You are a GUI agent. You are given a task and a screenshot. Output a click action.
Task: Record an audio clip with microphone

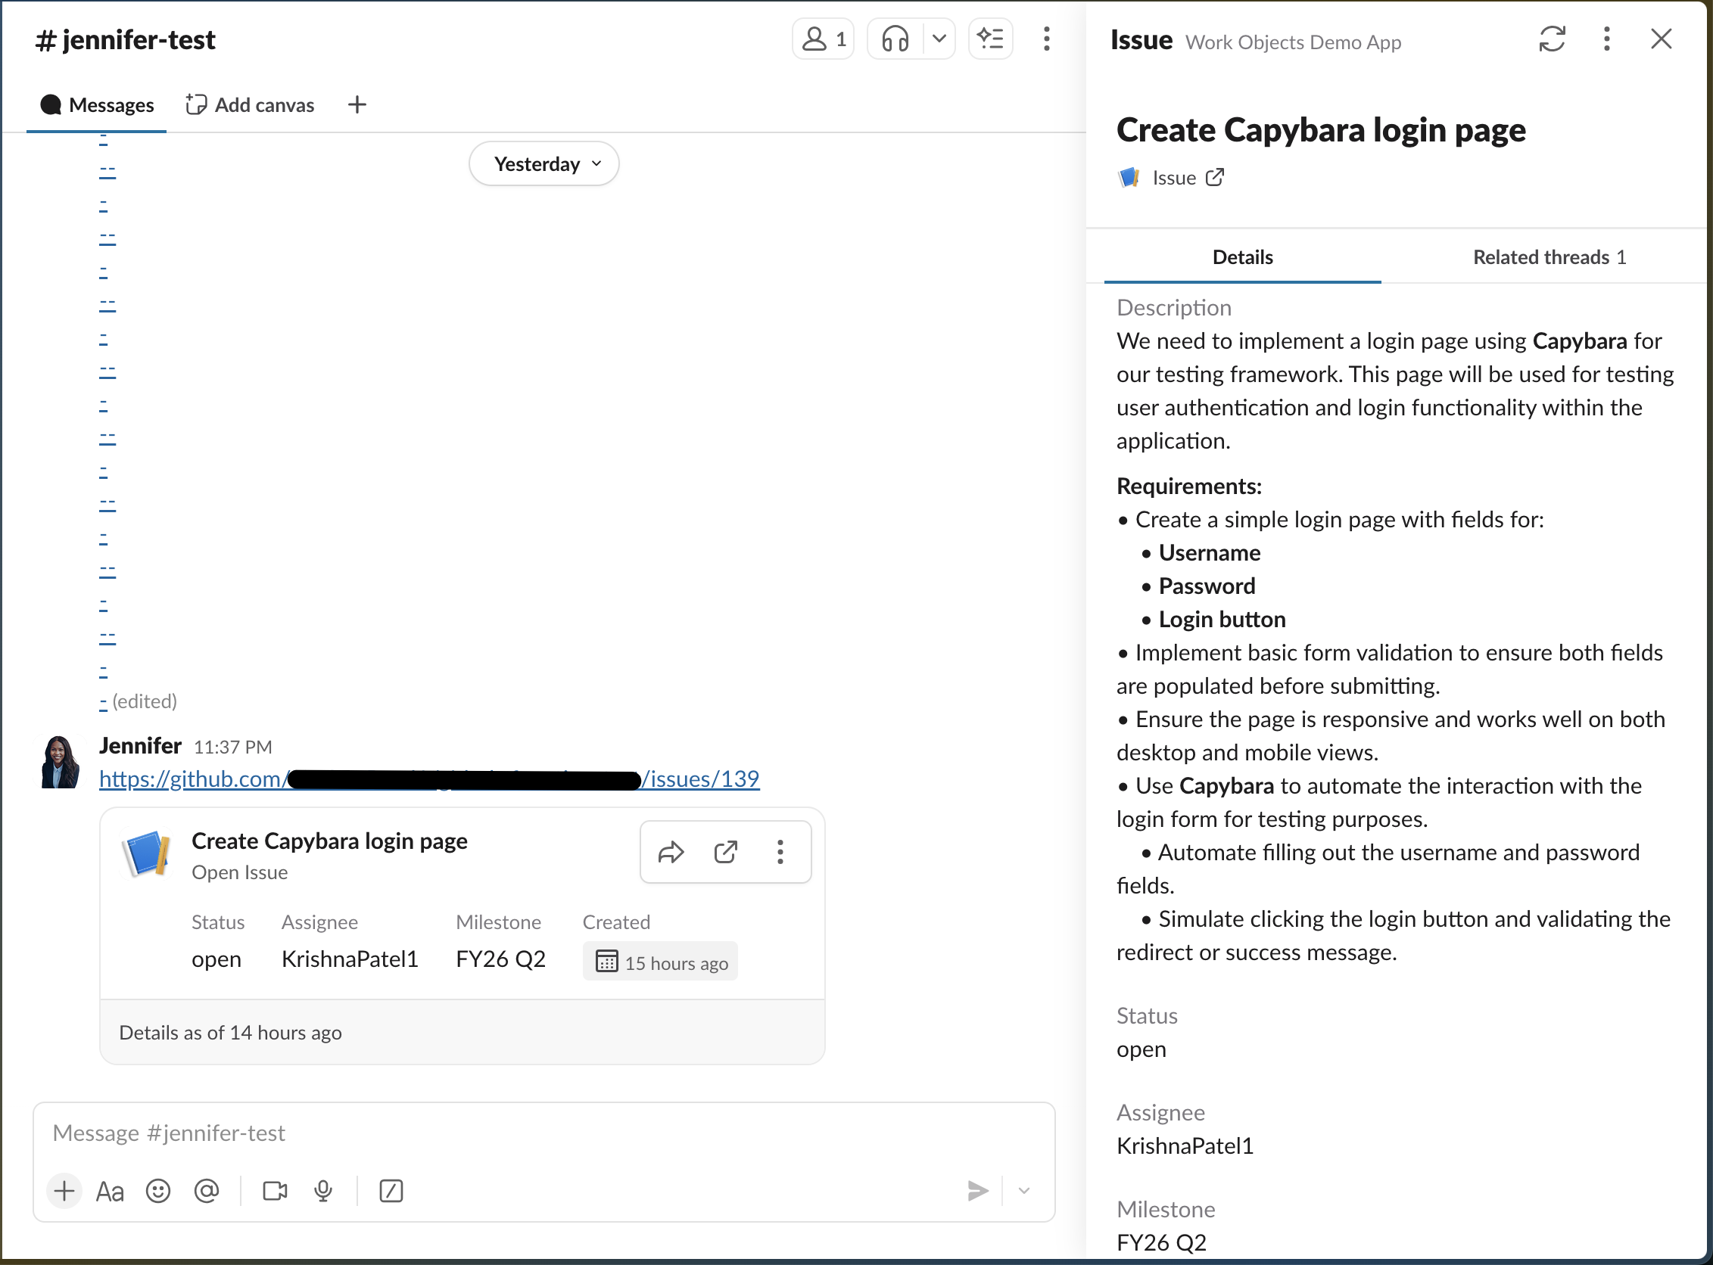pyautogui.click(x=323, y=1191)
